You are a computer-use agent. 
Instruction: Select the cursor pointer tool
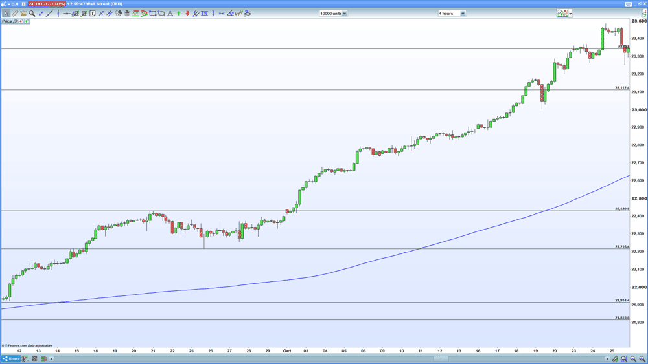[6, 13]
